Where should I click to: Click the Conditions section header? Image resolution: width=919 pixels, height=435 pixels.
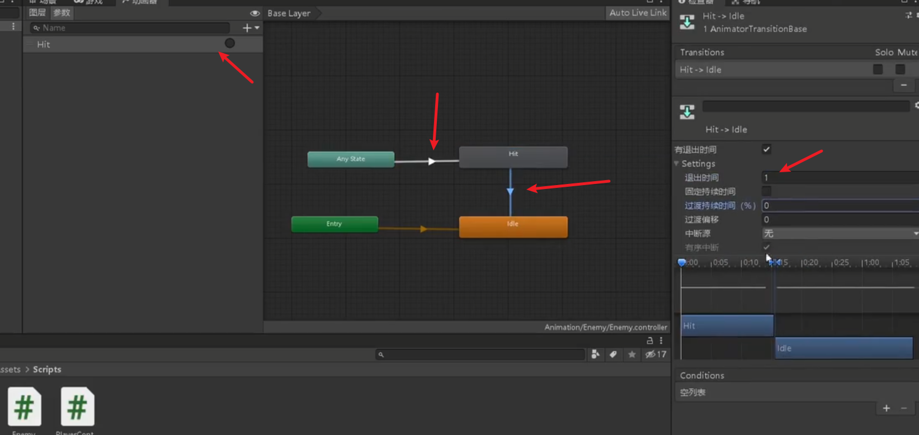702,375
